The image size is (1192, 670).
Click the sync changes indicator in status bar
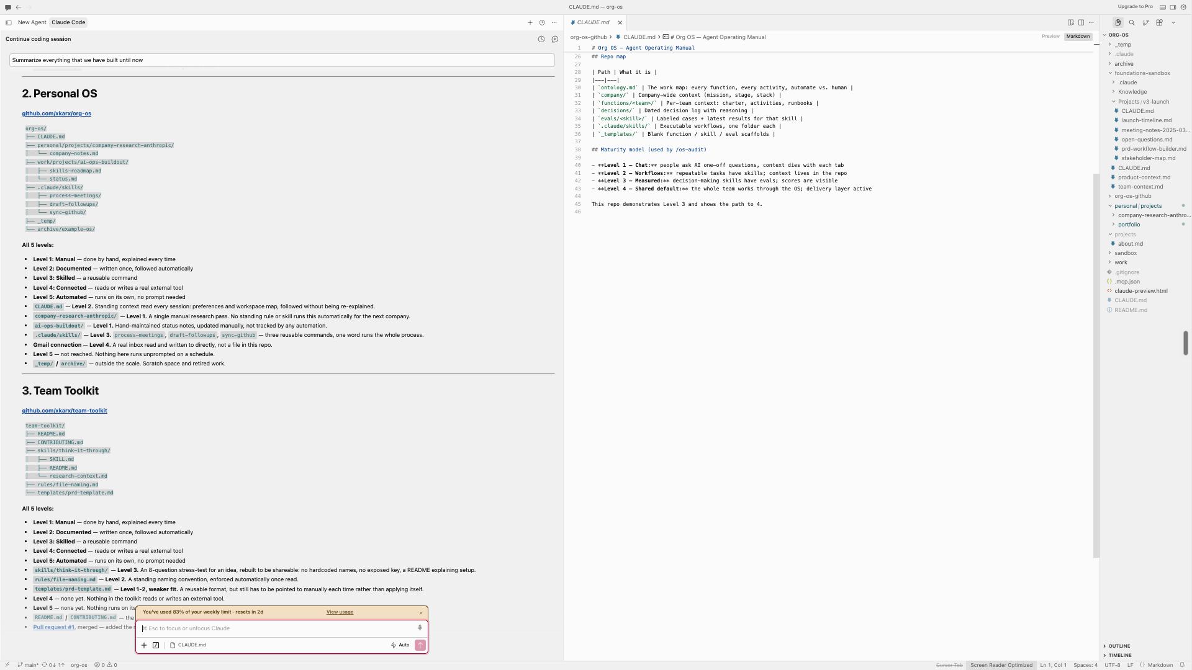(53, 665)
